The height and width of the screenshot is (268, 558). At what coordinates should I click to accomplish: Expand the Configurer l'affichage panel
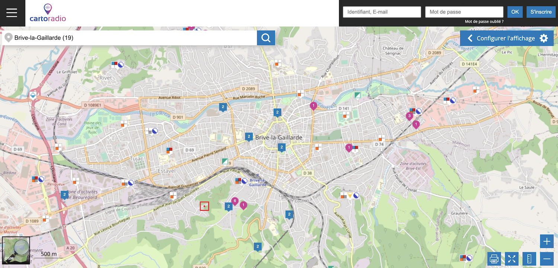pos(507,38)
